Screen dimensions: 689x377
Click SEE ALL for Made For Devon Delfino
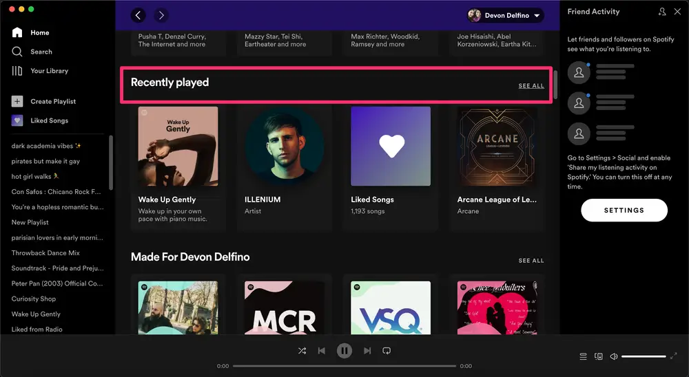(531, 260)
